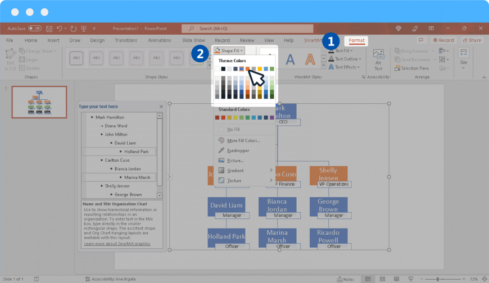Open the Align objects dropdown icon
The width and height of the screenshot is (489, 283).
[x=443, y=51]
